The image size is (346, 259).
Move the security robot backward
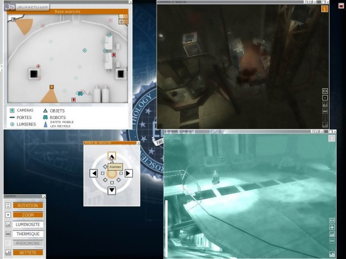pyautogui.click(x=111, y=190)
